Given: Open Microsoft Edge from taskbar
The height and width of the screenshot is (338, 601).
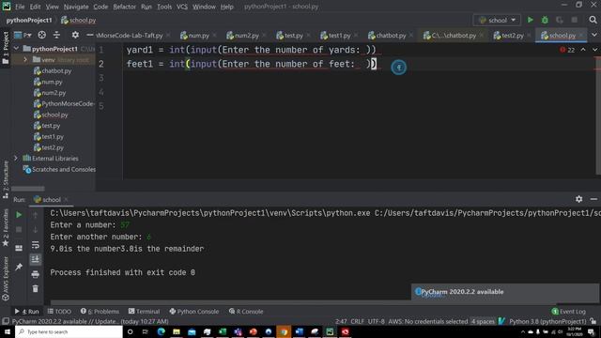Looking at the screenshot, I should (161, 331).
